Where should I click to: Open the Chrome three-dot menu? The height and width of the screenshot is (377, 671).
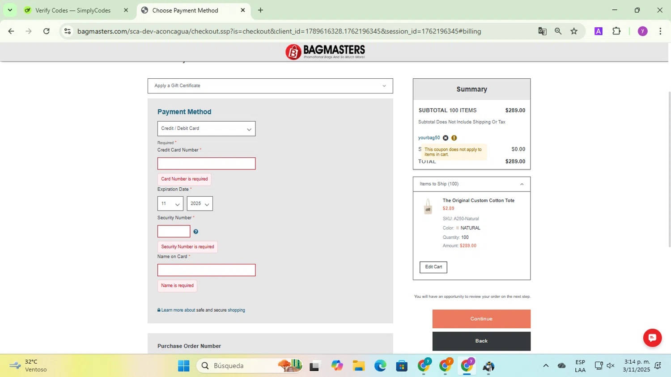point(660,31)
